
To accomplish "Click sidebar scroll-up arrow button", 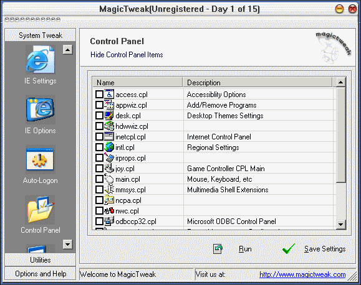I will coord(68,50).
